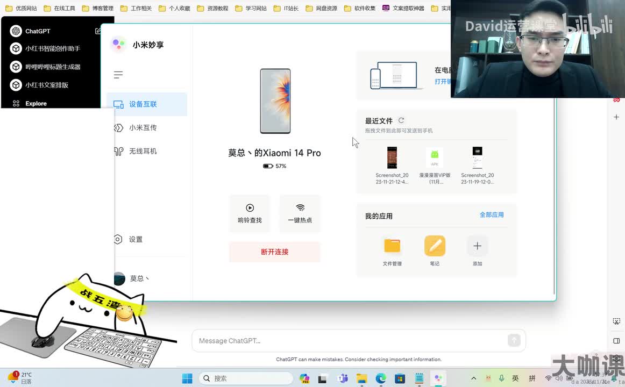Open 小红书智能创作助手 GPT in sidebar

(x=52, y=48)
